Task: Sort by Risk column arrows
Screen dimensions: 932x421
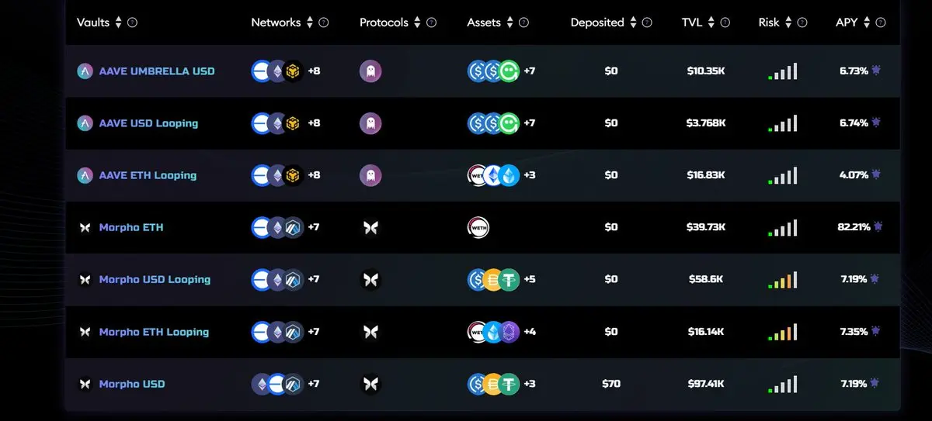Action: pos(788,22)
